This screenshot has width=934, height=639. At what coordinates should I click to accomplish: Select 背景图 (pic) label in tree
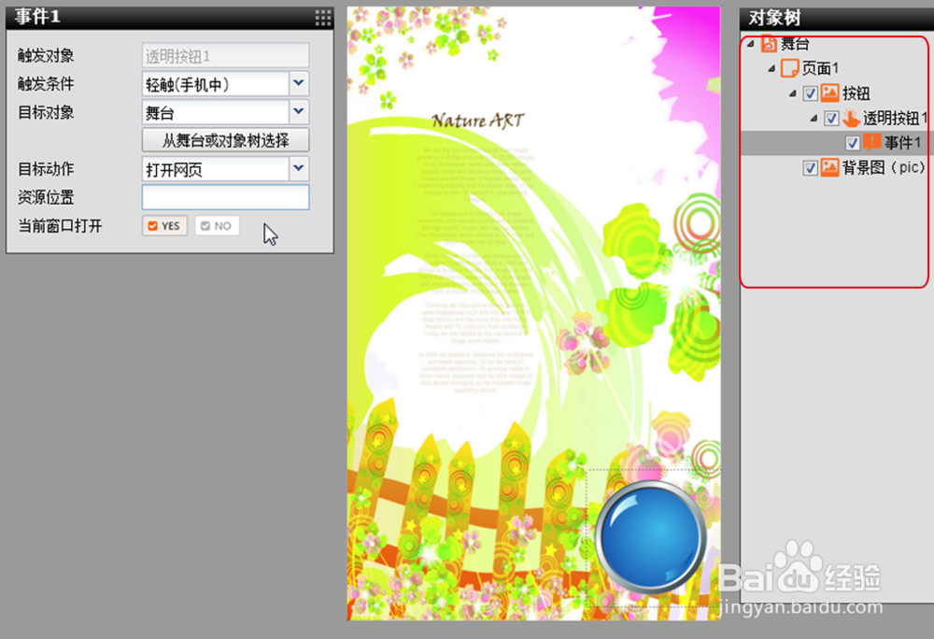click(x=884, y=168)
